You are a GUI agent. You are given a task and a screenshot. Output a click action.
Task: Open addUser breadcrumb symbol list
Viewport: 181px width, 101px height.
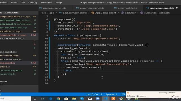pyautogui.click(x=130, y=13)
